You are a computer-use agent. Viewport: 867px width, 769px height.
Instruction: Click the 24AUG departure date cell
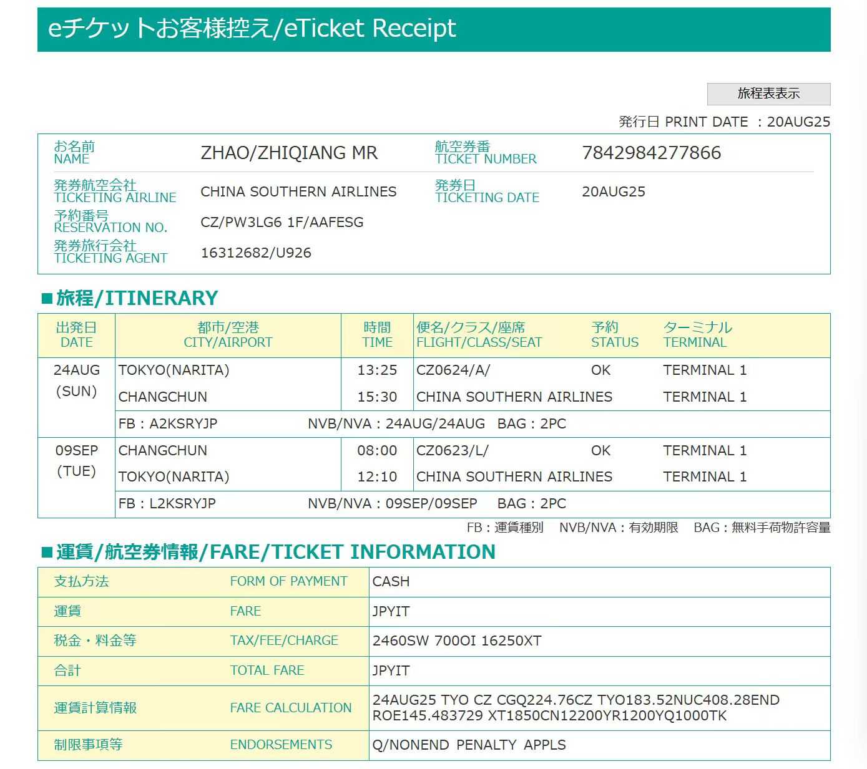pos(76,370)
